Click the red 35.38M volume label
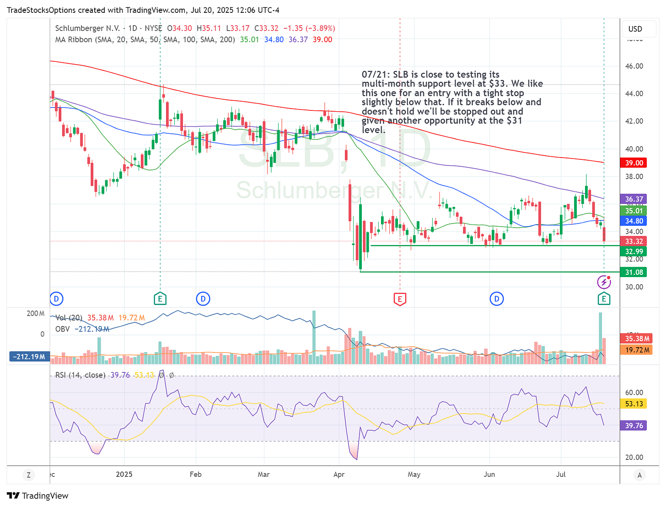This screenshot has width=666, height=507. (x=636, y=338)
